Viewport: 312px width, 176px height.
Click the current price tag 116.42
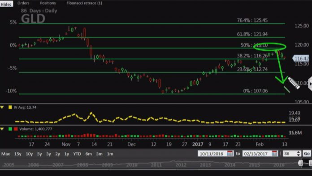click(x=301, y=58)
